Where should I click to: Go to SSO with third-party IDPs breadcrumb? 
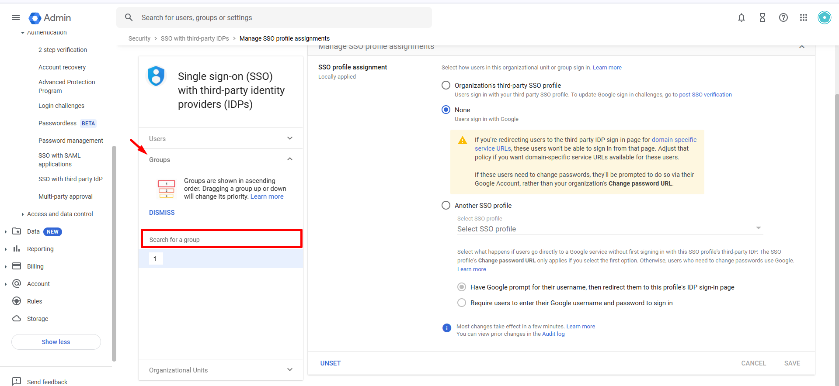[195, 38]
